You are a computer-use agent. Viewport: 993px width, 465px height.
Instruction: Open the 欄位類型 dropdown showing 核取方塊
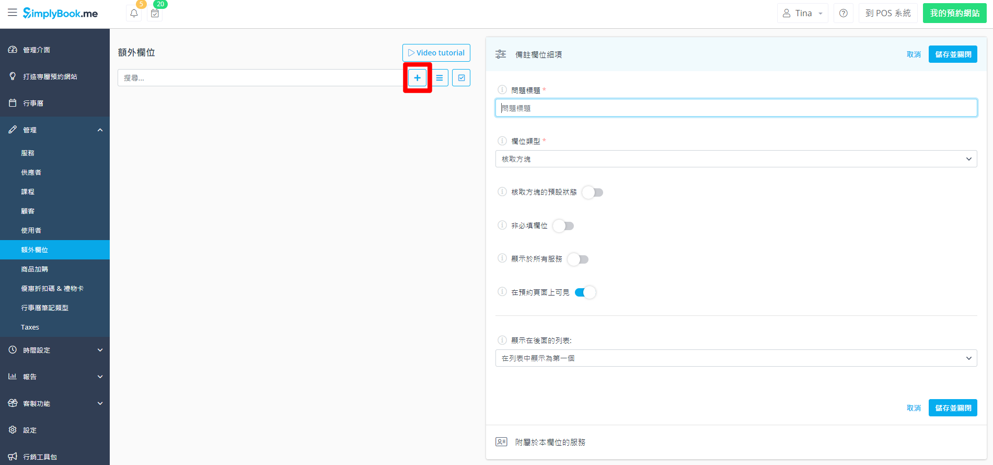click(x=736, y=159)
